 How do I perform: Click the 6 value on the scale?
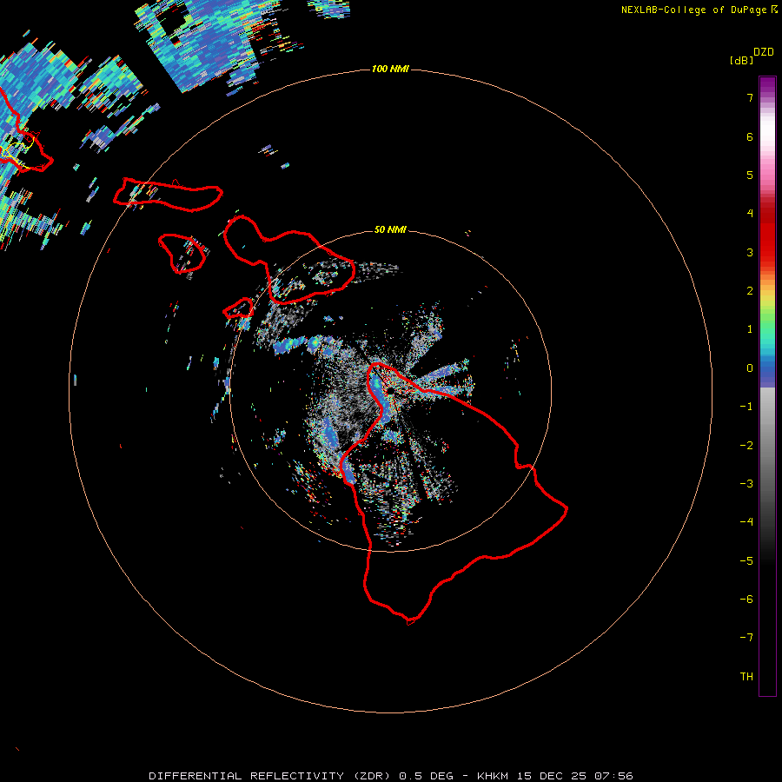[x=750, y=136]
